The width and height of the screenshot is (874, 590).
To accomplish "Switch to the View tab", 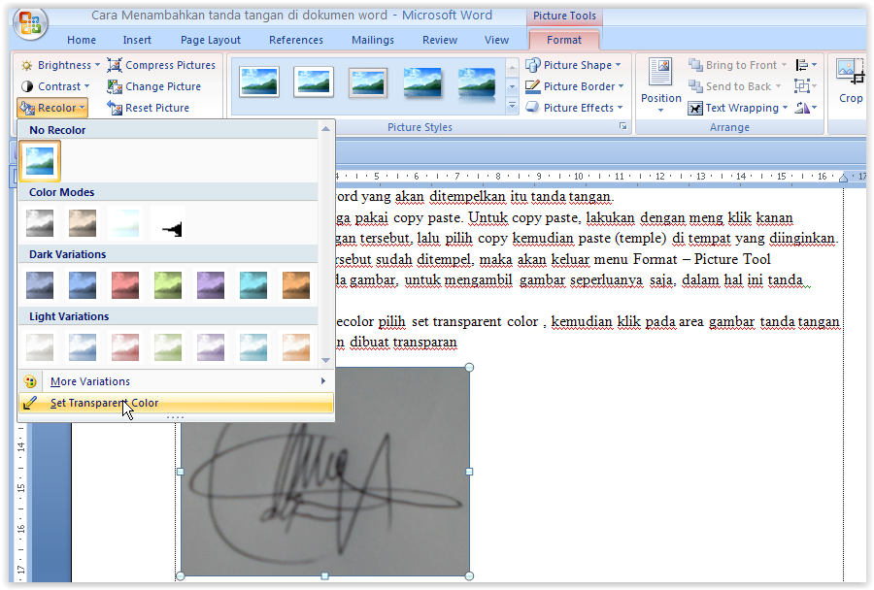I will pos(496,40).
